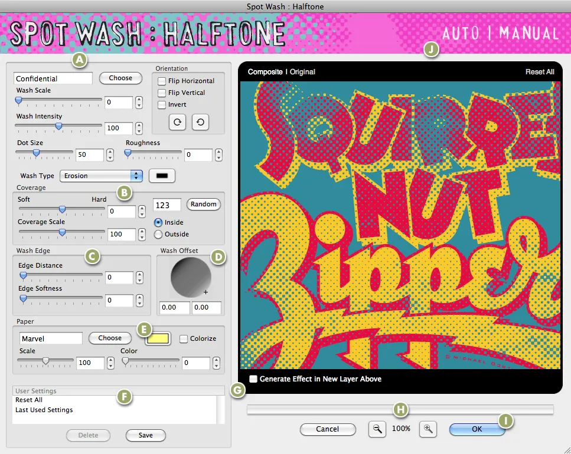Enable Flip Vertical orientation
The width and height of the screenshot is (571, 454).
pos(162,93)
